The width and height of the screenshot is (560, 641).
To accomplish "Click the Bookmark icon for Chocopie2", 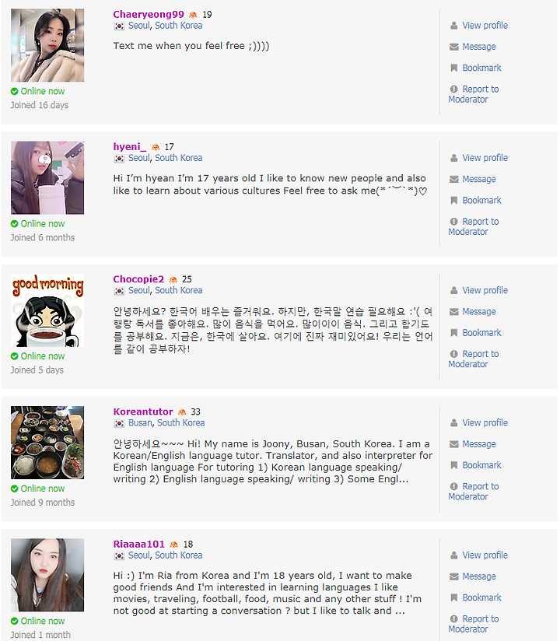I will coord(453,333).
